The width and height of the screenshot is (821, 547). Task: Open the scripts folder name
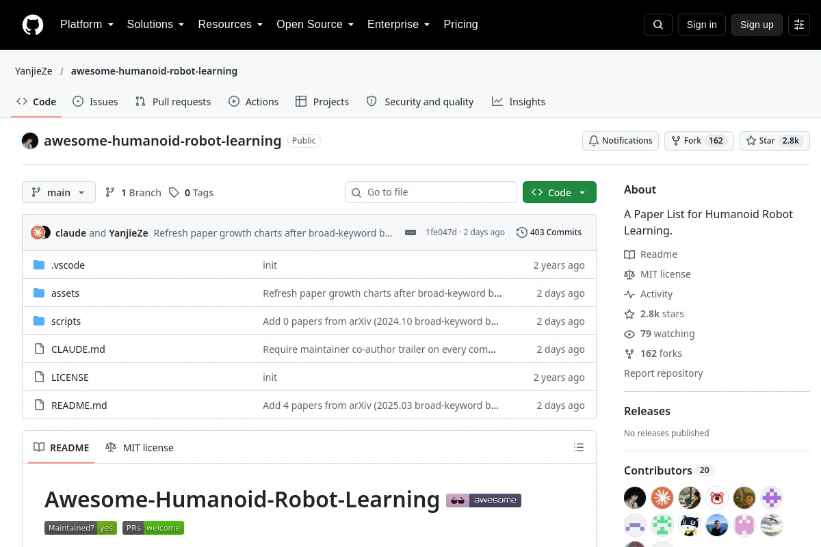pos(66,321)
